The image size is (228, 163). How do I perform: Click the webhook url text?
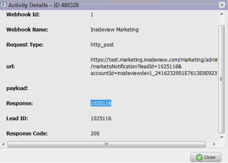[x=154, y=67]
